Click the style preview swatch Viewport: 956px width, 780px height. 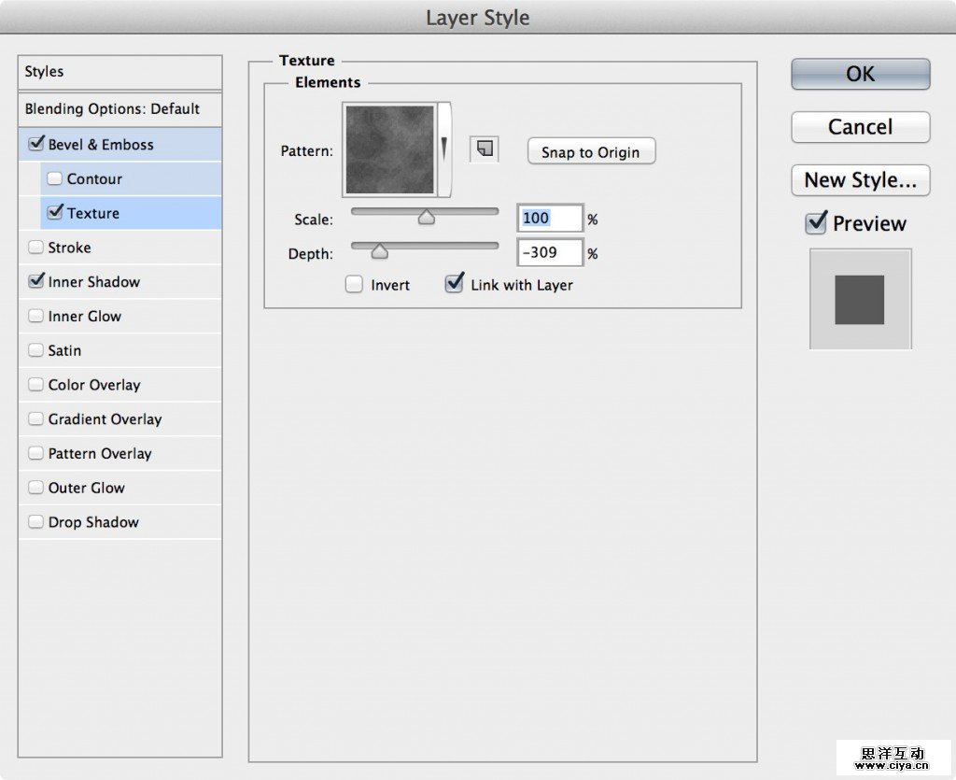tap(860, 300)
